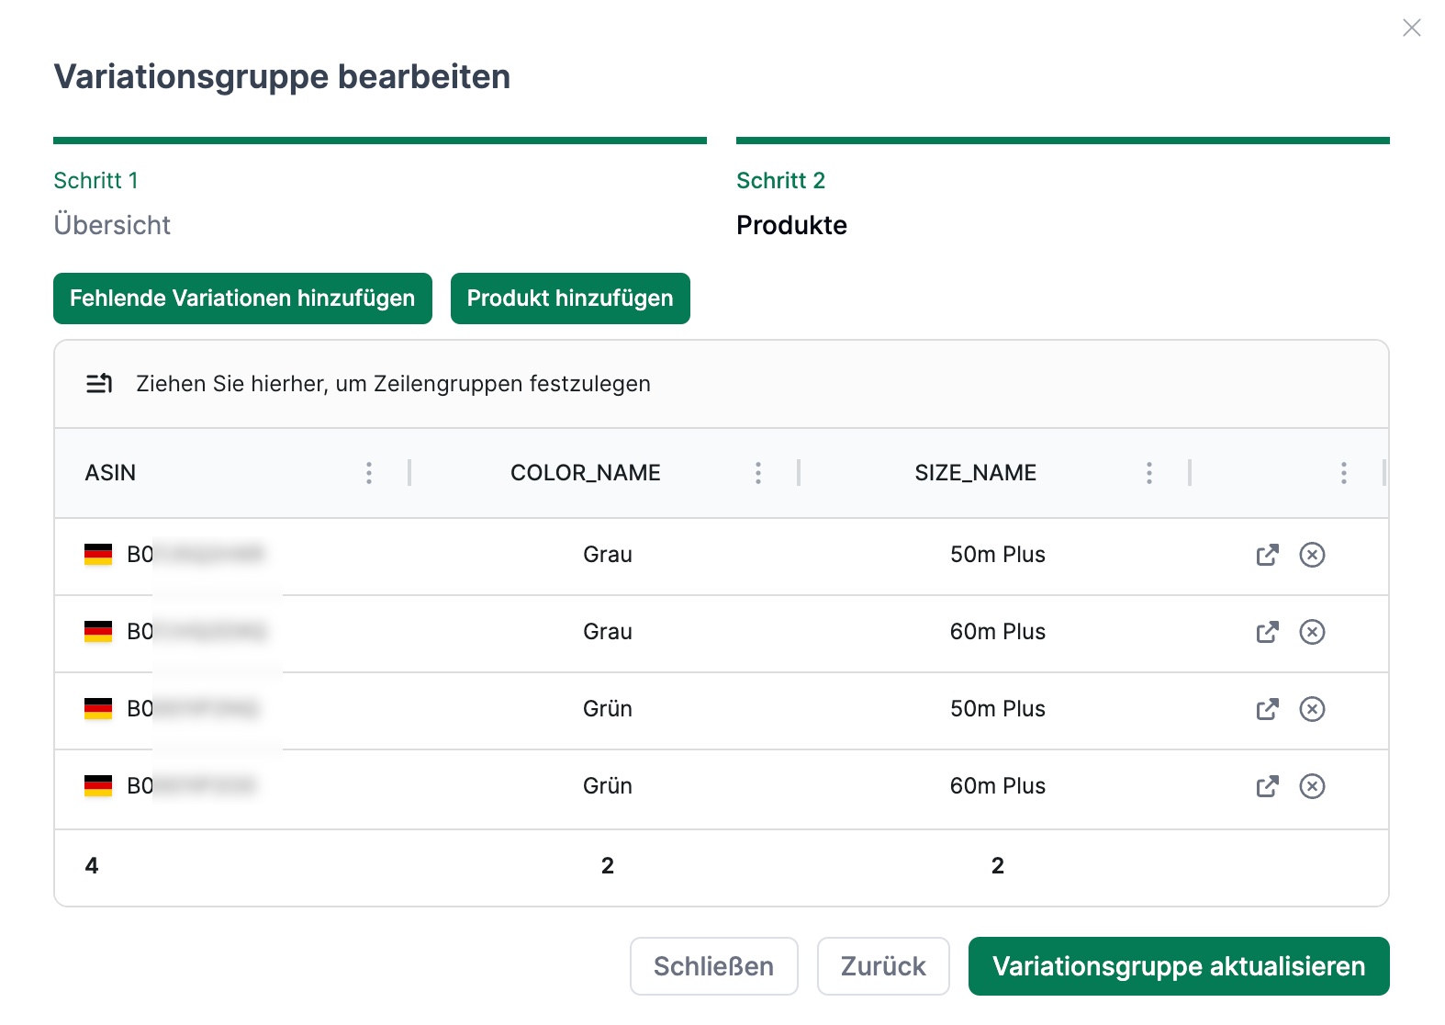Close the dialog with the X icon
1445x1025 pixels.
click(1412, 28)
